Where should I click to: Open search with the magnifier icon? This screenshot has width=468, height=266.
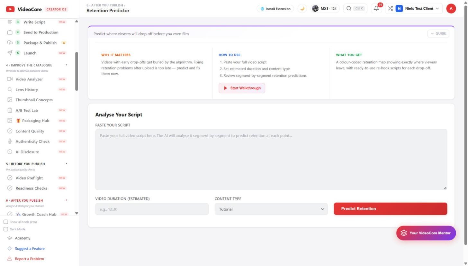coord(348,9)
